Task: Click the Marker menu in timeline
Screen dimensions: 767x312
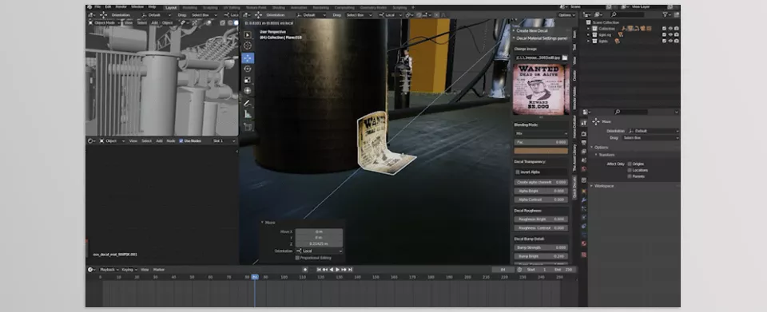Action: 159,270
